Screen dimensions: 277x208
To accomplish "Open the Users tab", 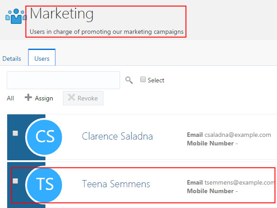I will [42, 59].
